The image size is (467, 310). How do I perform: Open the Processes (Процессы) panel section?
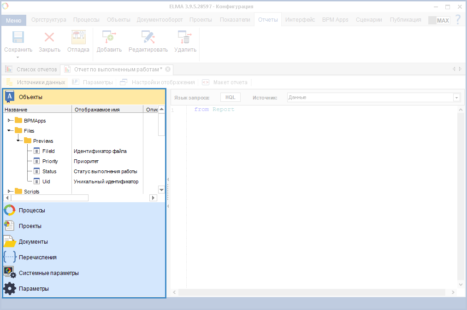click(32, 211)
